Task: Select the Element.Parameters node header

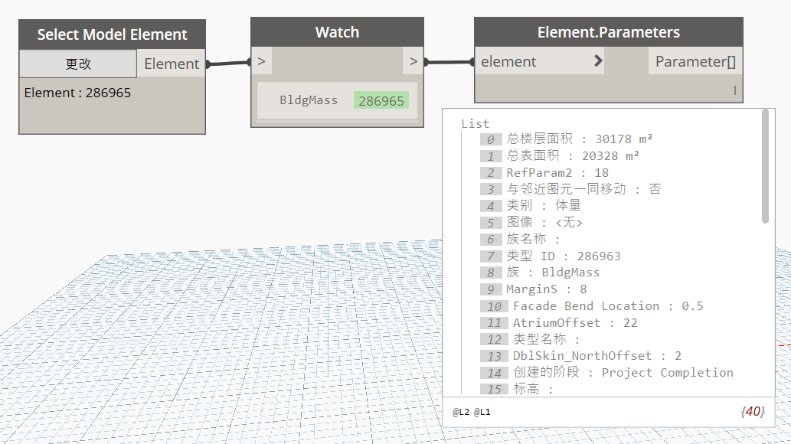Action: [609, 32]
